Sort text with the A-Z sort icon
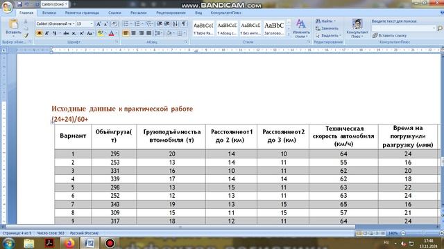This screenshot has height=249, width=444. pos(176,24)
